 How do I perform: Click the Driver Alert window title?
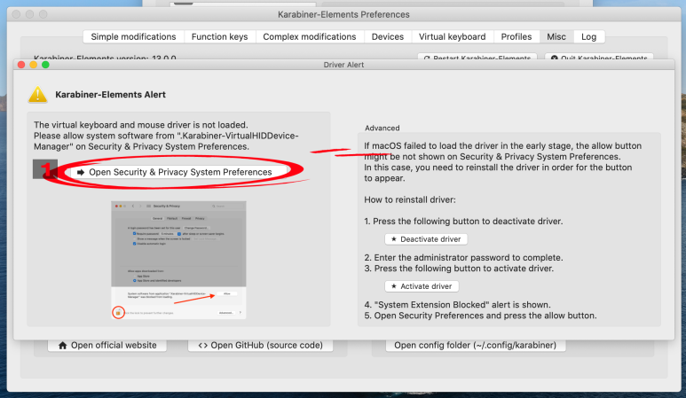[x=343, y=65]
